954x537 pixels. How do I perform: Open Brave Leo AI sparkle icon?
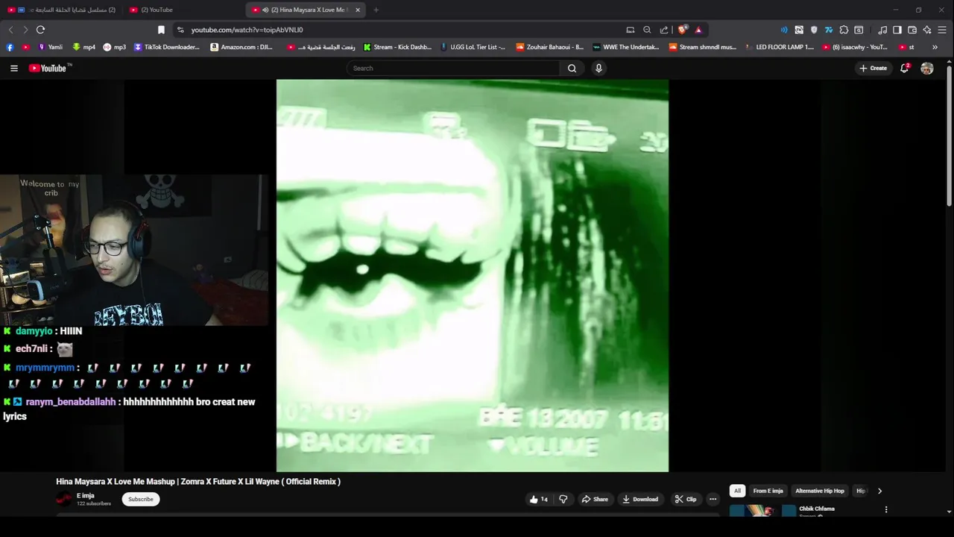click(927, 30)
